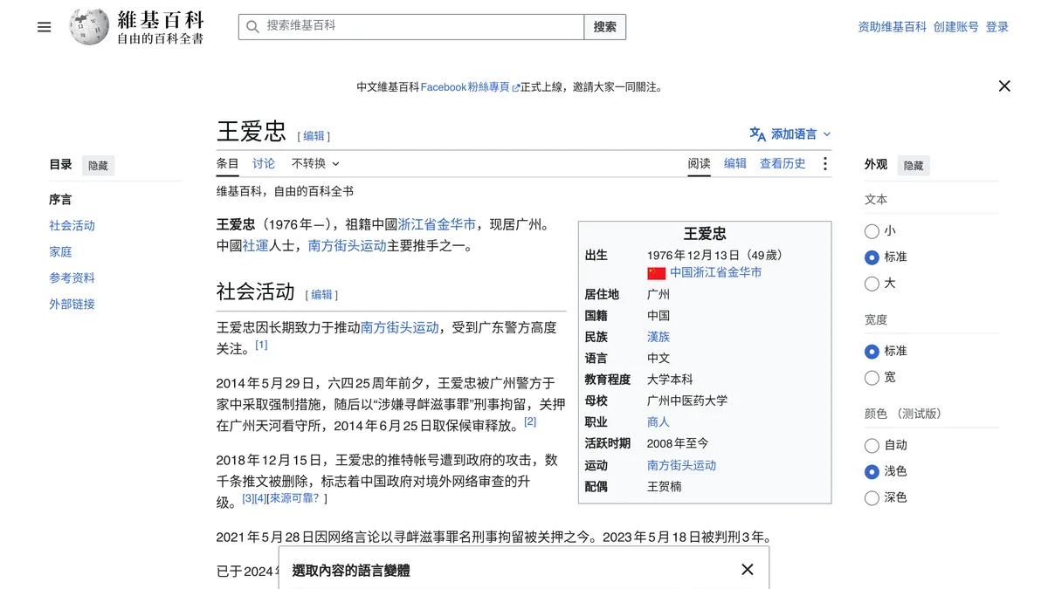Open the 阅读 view tab
Image resolution: width=1048 pixels, height=589 pixels.
699,163
